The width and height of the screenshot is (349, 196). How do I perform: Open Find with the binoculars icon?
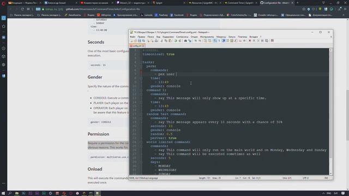[x=185, y=41]
